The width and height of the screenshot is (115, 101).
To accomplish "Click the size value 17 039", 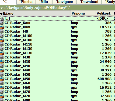I will pyautogui.click(x=106, y=53).
